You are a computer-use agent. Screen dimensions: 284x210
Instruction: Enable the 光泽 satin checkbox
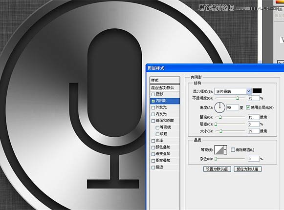point(153,141)
